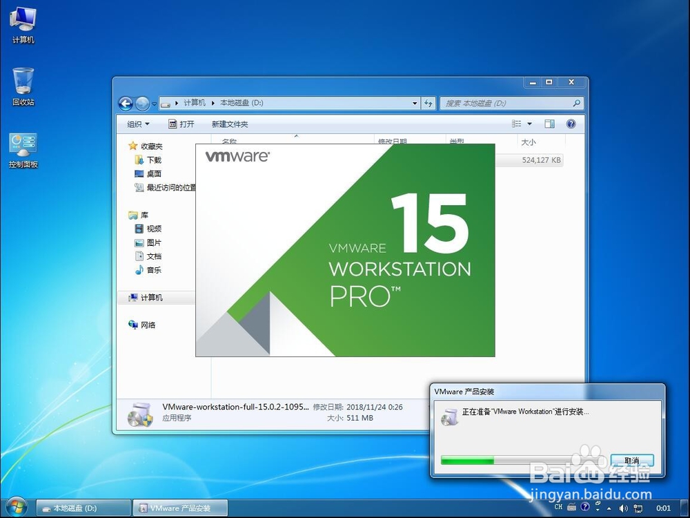Select 收藏夹 in navigation pane

pos(145,146)
